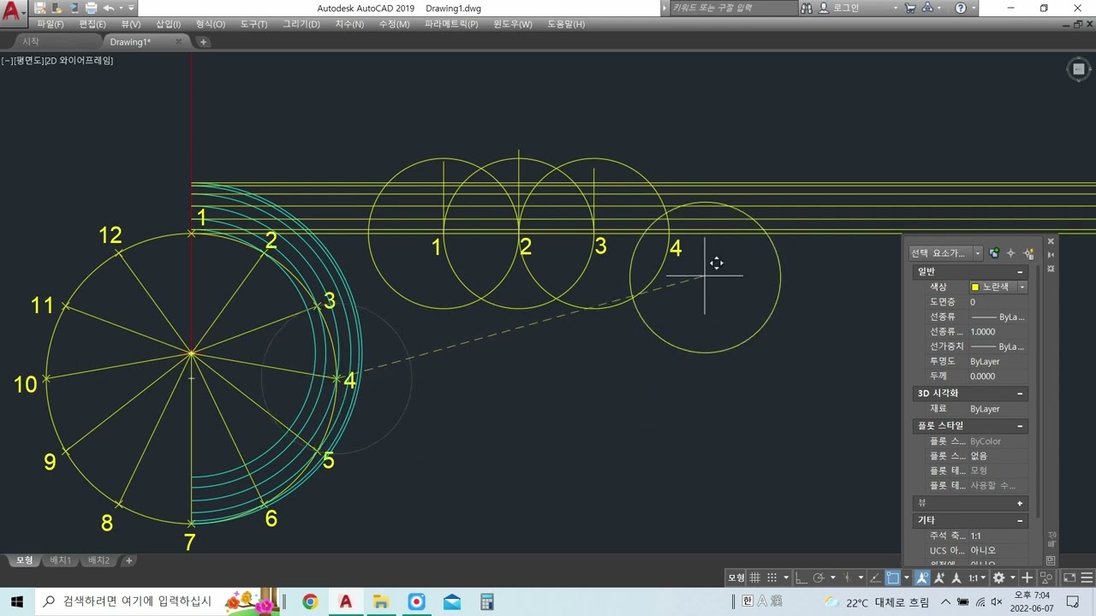Open the 삽입(I) menu

click(x=168, y=24)
